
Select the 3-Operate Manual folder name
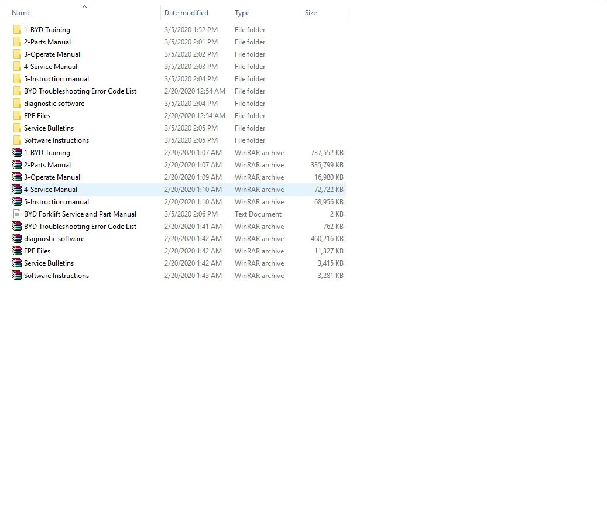tap(52, 54)
